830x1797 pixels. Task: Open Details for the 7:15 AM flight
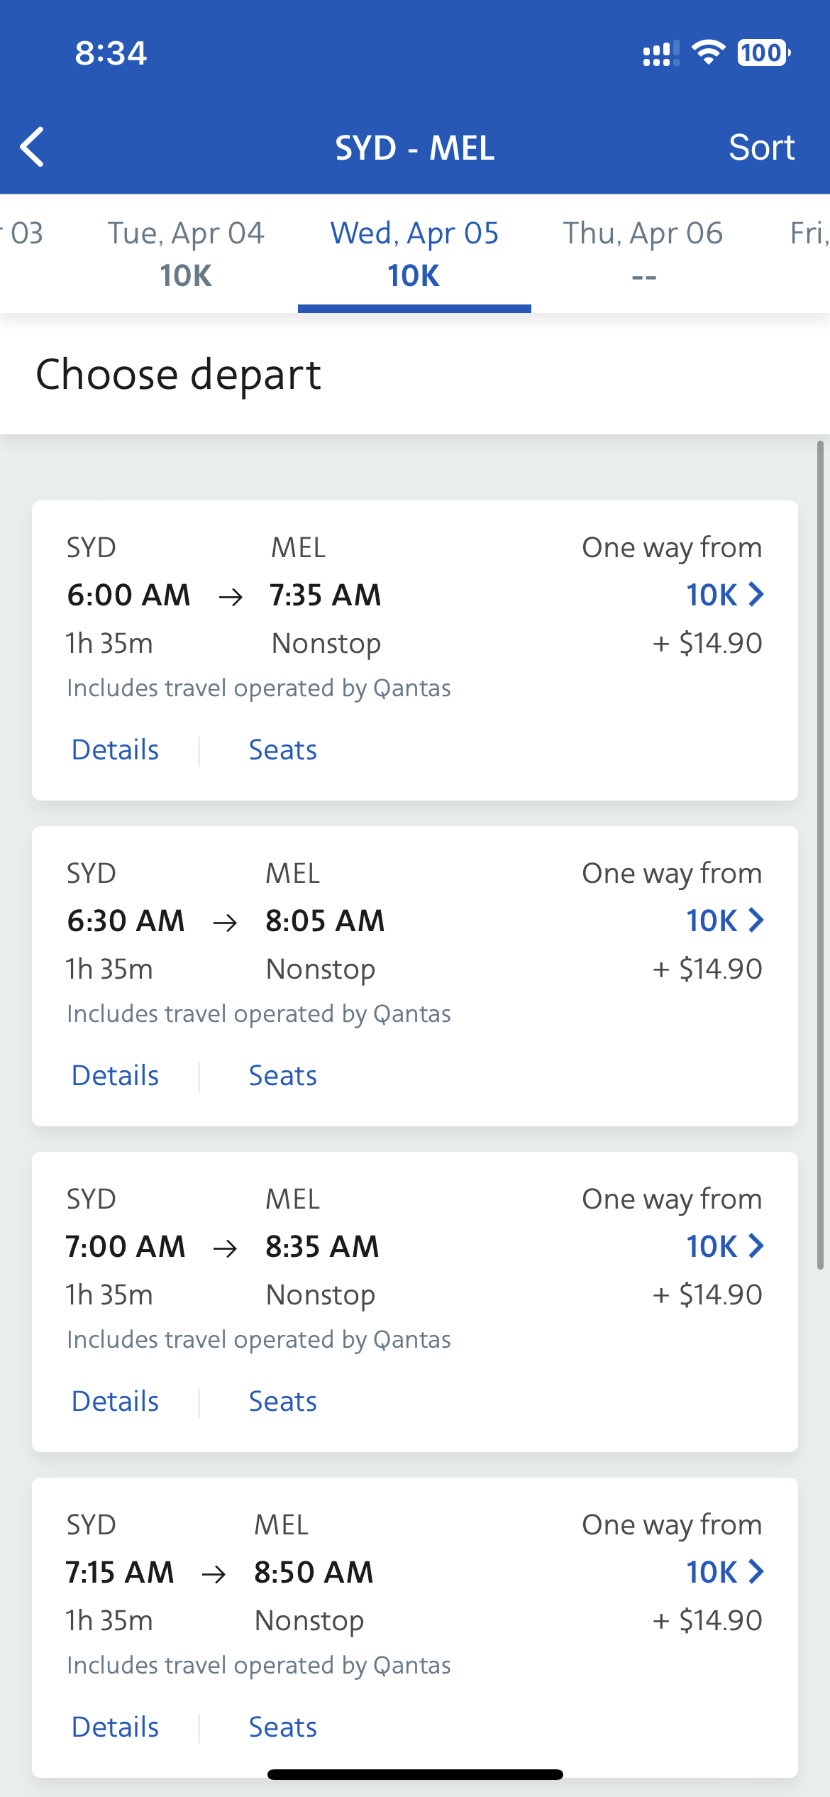click(115, 1727)
